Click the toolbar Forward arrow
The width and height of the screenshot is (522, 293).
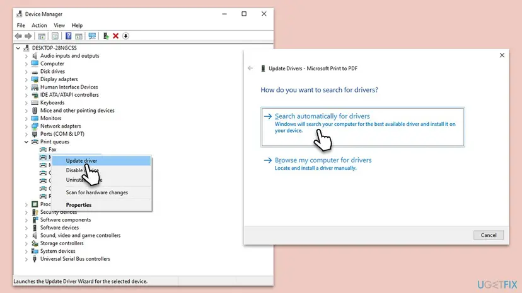coord(28,36)
